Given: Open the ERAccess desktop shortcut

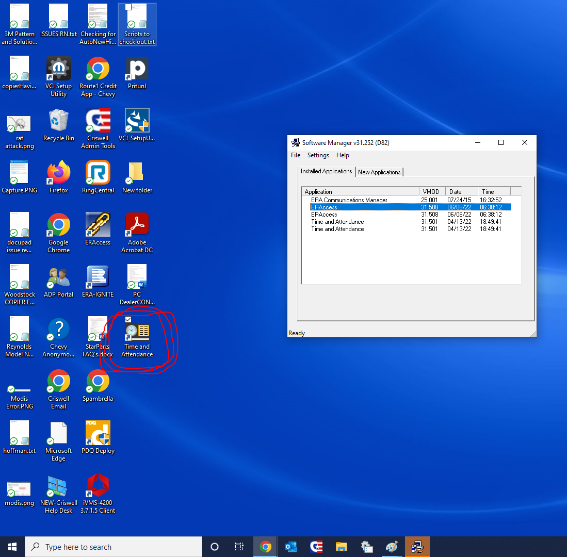Looking at the screenshot, I should click(98, 229).
